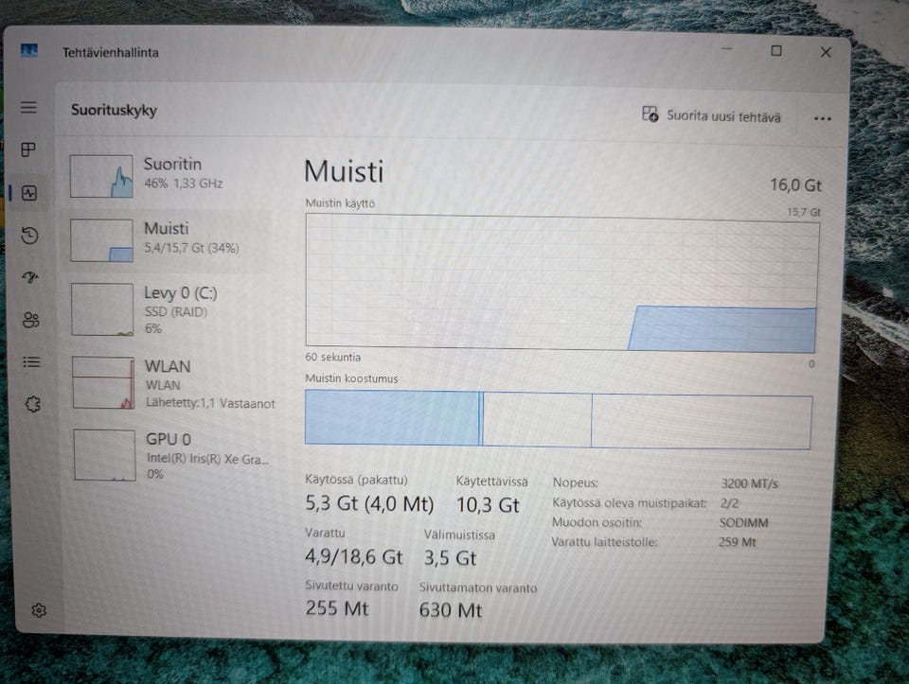The width and height of the screenshot is (909, 684).
Task: Open the Startup apps icon
Action: tap(30, 277)
